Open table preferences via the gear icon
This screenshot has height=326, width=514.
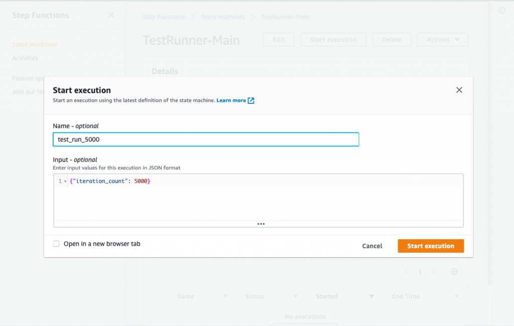pos(454,271)
